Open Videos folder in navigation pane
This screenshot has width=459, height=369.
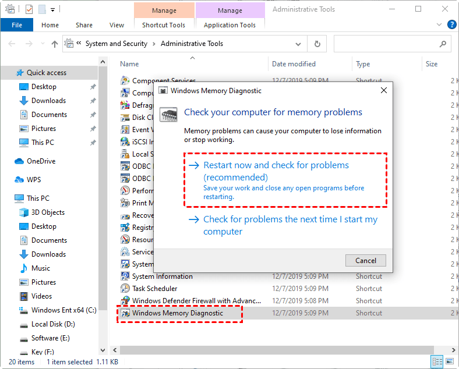41,296
